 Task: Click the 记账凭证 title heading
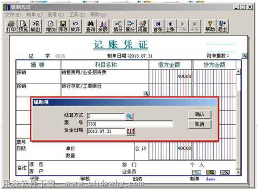coord(121,45)
